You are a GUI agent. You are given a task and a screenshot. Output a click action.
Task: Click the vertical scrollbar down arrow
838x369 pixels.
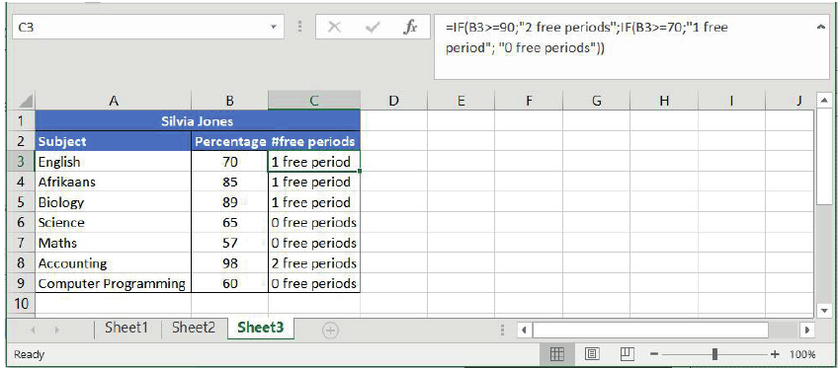(823, 310)
